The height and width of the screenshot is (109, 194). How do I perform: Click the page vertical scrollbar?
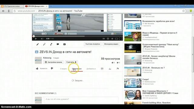[x=193, y=54]
